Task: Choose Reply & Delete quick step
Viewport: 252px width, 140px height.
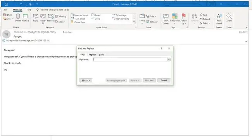Action: click(121, 19)
